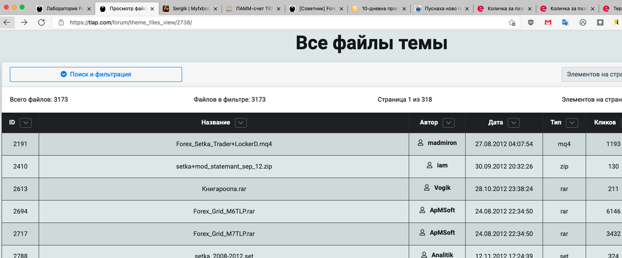Open the shield extension icon in the toolbar

(531, 23)
